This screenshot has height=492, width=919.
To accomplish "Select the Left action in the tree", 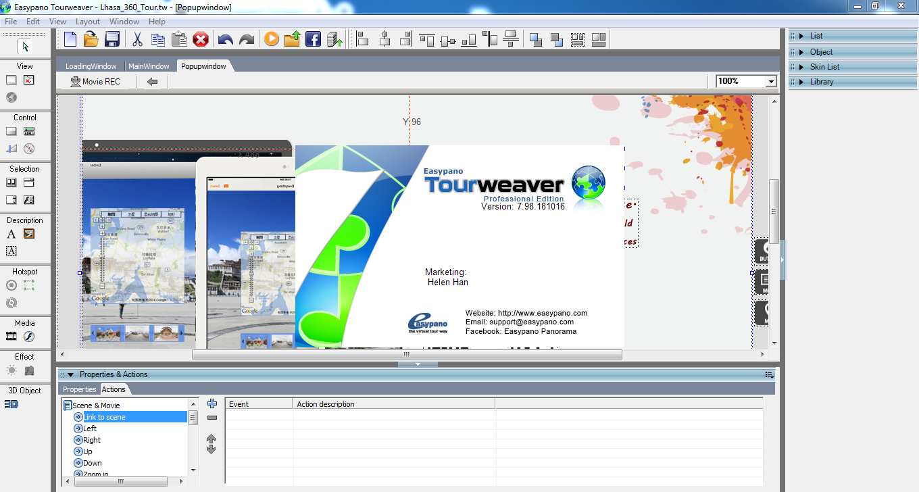I will tap(90, 428).
